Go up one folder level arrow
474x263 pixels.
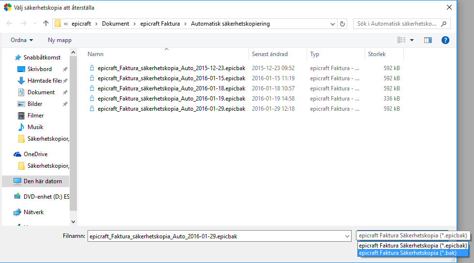[x=45, y=23]
